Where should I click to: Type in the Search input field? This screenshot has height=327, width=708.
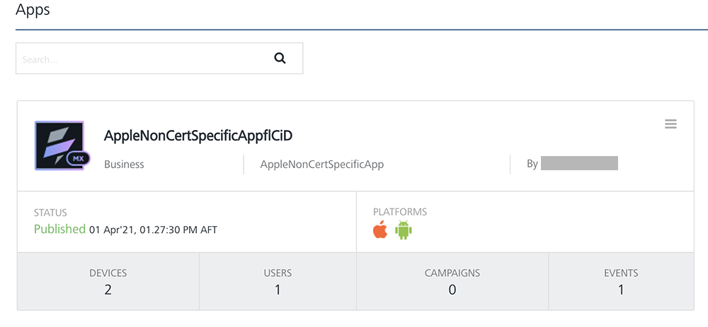coord(142,59)
